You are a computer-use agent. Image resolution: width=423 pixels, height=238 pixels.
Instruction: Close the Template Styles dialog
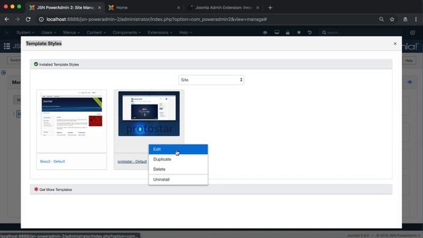395,44
